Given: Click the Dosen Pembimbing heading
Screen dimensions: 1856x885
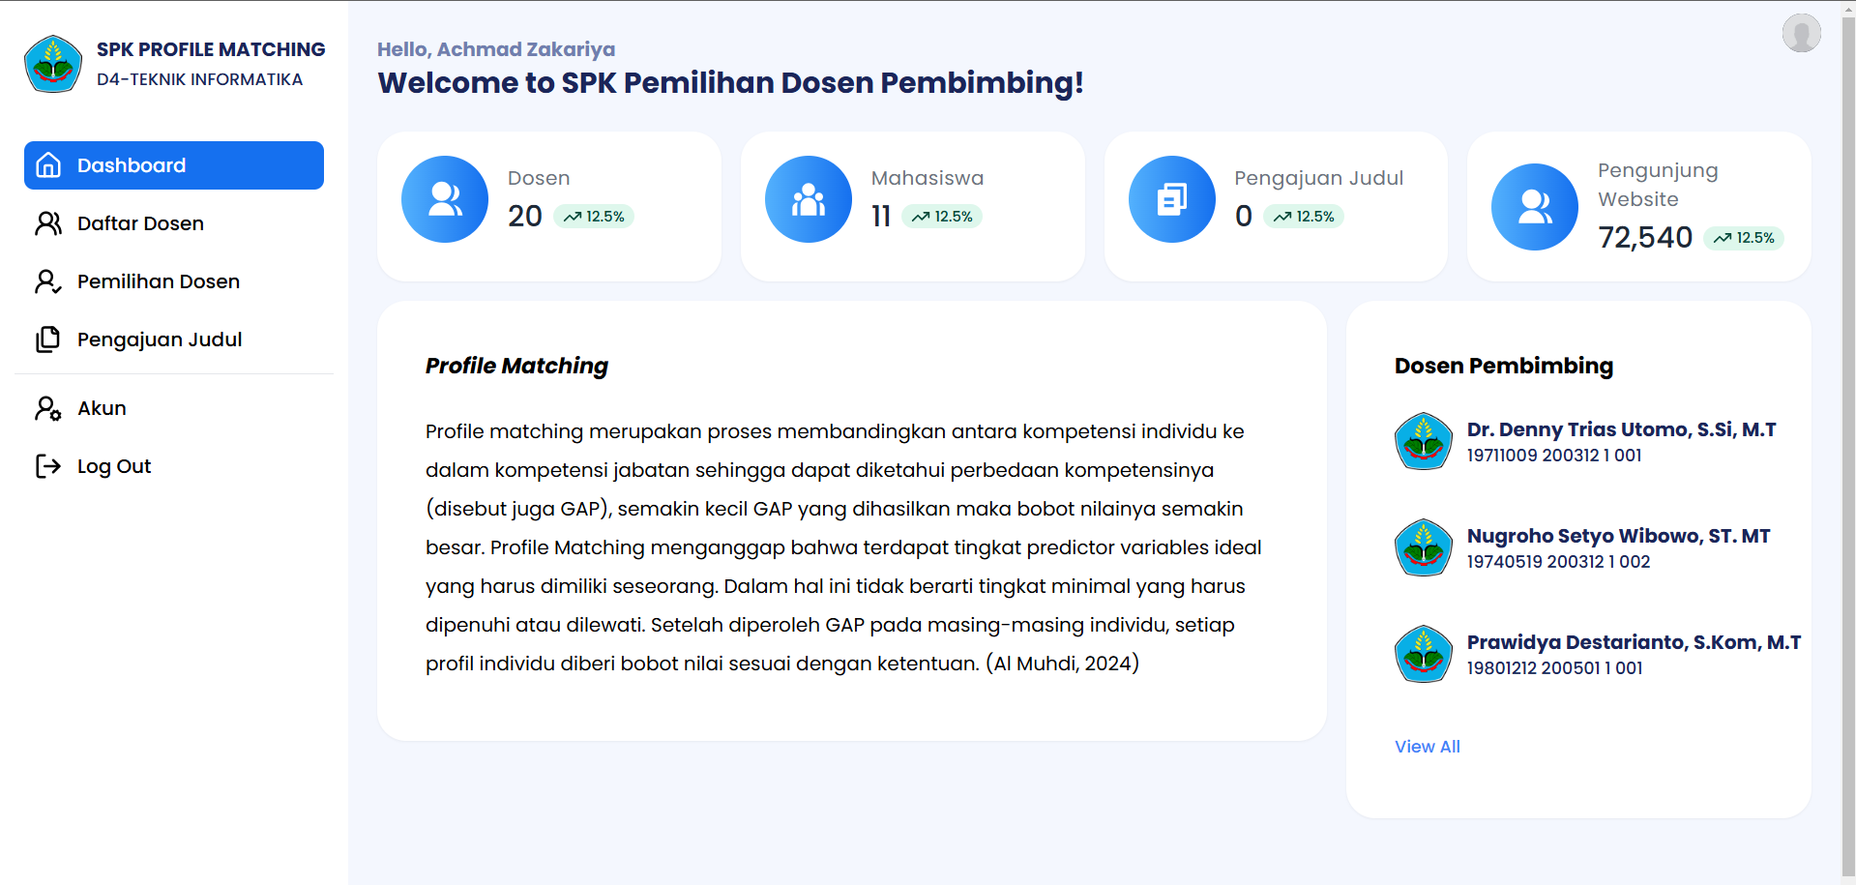Looking at the screenshot, I should click(1504, 366).
